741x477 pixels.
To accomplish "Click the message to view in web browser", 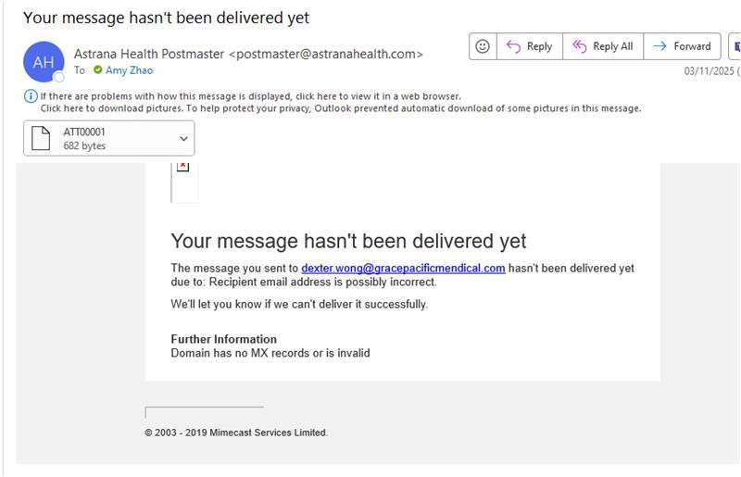I will coord(250,96).
